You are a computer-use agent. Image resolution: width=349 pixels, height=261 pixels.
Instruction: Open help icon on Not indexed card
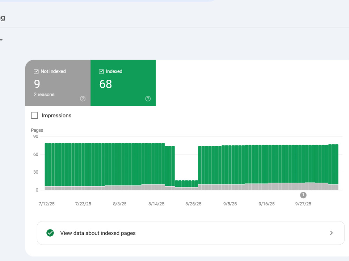tap(83, 99)
